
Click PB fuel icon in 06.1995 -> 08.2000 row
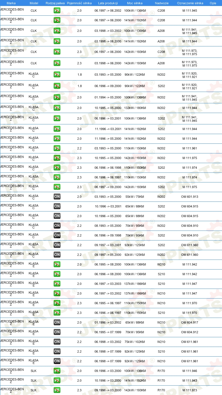point(57,264)
